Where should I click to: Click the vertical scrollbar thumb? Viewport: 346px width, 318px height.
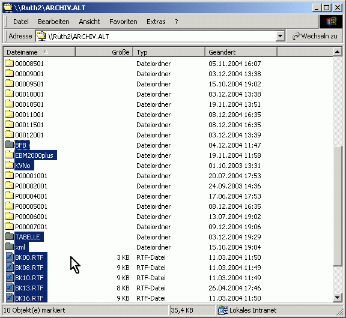[338, 206]
